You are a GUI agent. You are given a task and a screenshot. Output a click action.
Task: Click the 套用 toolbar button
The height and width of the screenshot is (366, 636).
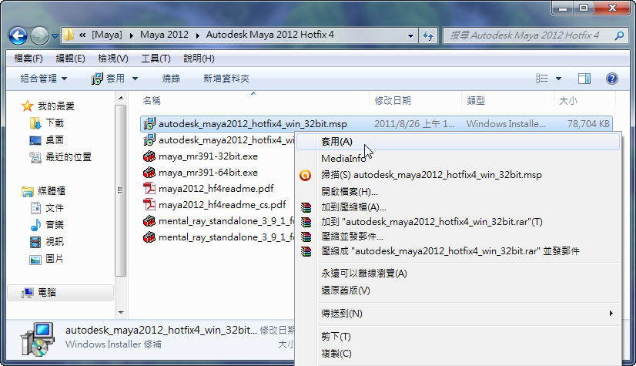pos(109,79)
